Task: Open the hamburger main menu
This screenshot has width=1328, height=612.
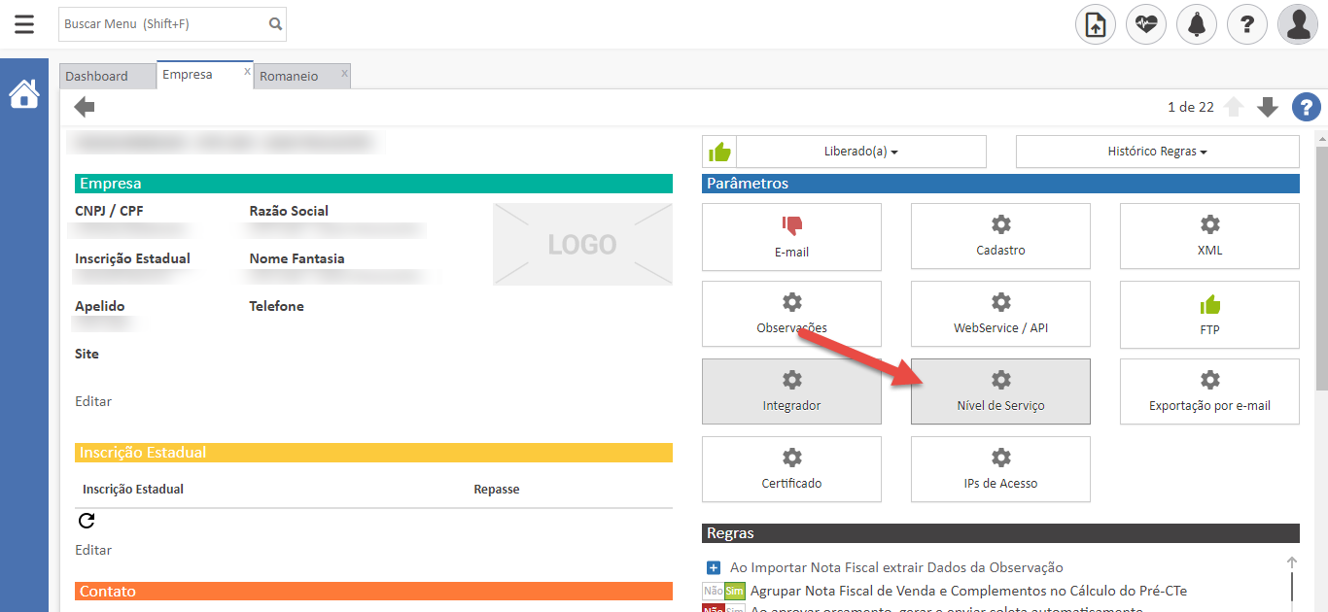Action: (x=24, y=24)
